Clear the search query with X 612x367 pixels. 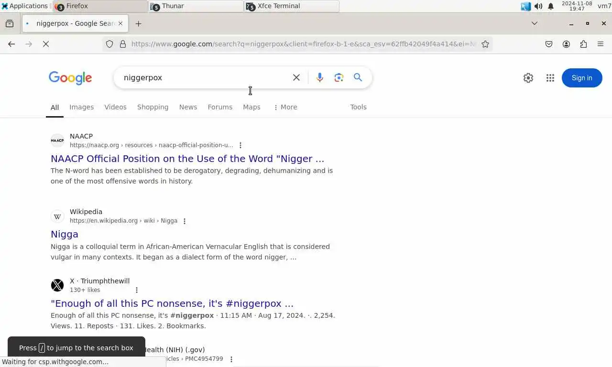(x=296, y=77)
